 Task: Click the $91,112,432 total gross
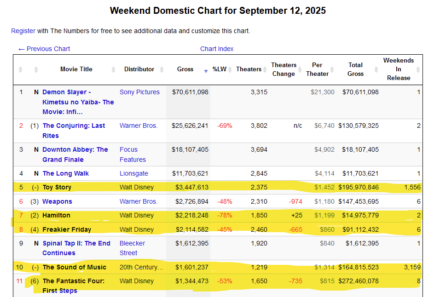[x=360, y=229]
